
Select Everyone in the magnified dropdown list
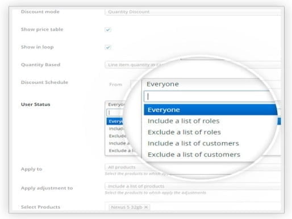pos(210,110)
